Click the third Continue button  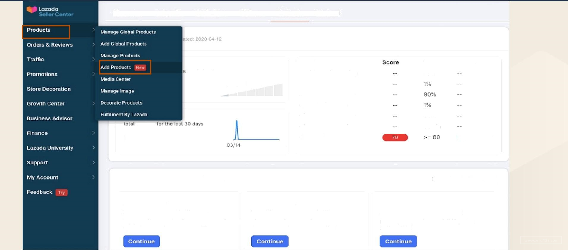pyautogui.click(x=398, y=241)
